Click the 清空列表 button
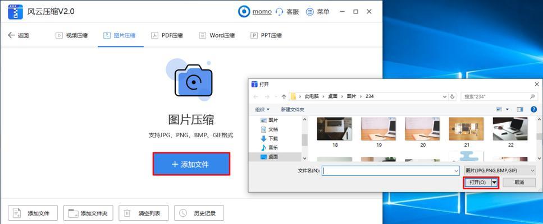Viewport: 543px width, 224px height. pos(144,213)
